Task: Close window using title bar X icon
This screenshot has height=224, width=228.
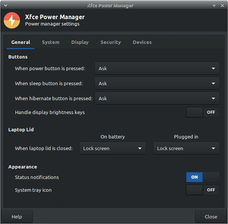Action: click(222, 5)
